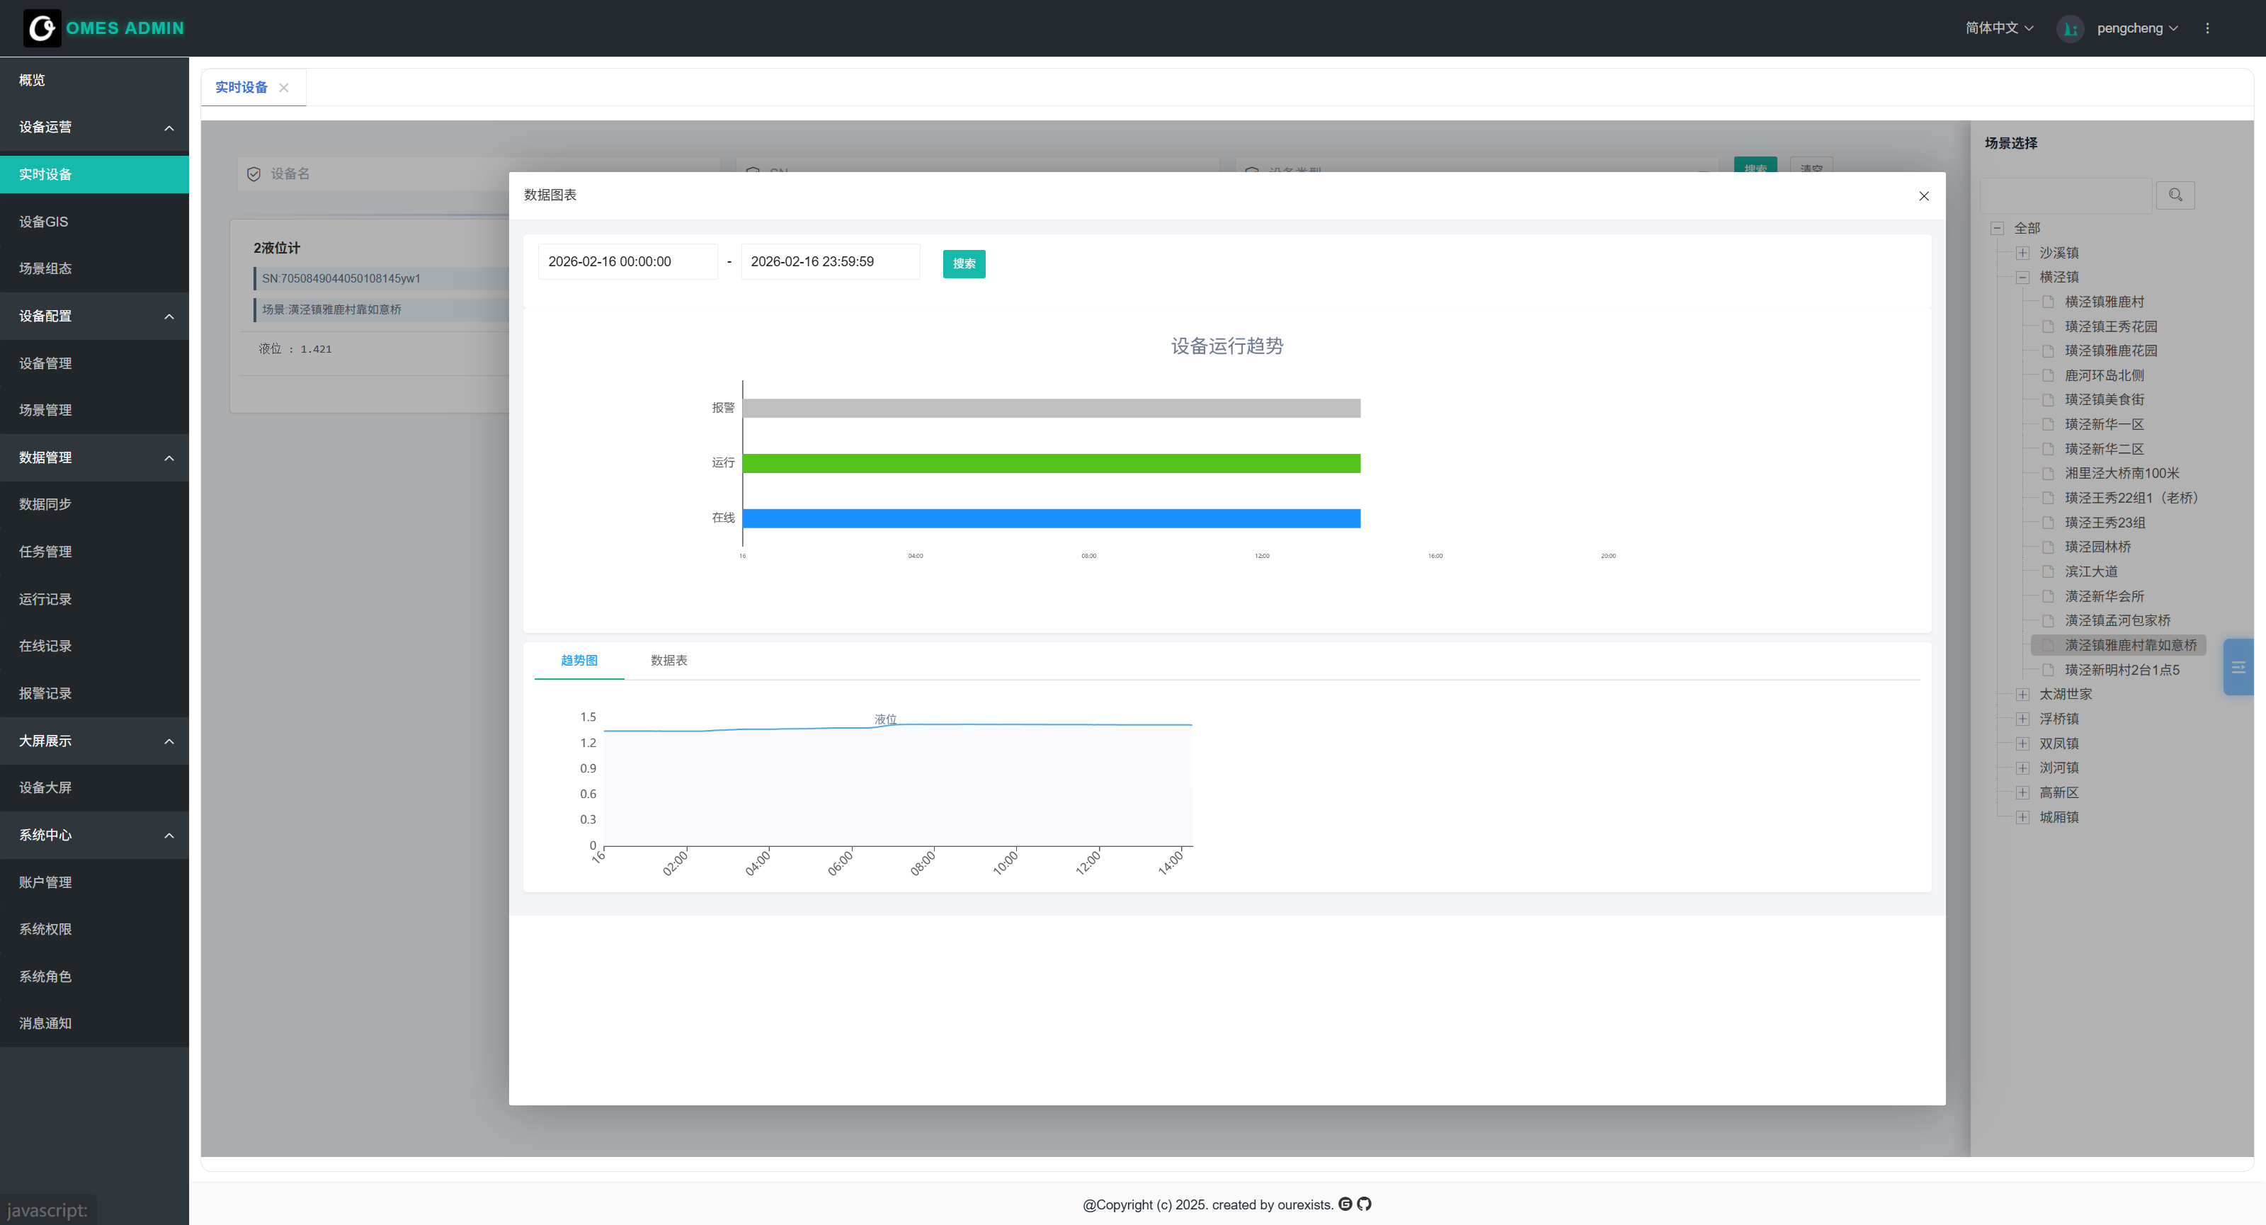2266x1225 pixels.
Task: Expand the 太湖世家 tree node
Action: click(2022, 695)
